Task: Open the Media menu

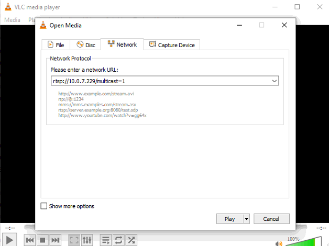Action: tap(12, 20)
